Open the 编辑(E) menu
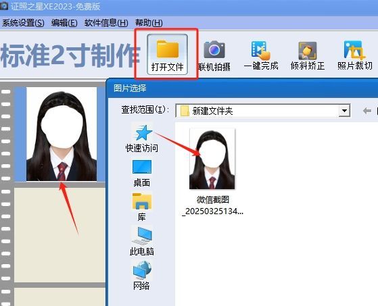The width and height of the screenshot is (378, 306). [64, 23]
